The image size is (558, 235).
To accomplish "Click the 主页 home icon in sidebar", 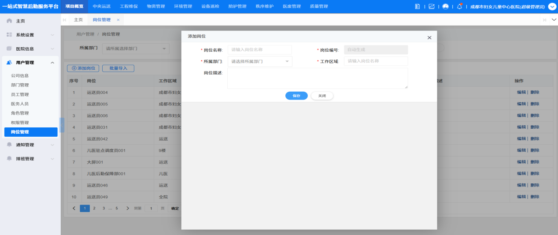I will tap(9, 21).
